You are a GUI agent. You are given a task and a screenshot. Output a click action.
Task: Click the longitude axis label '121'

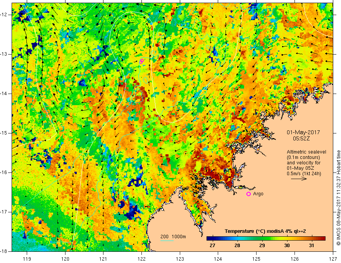(x=103, y=259)
